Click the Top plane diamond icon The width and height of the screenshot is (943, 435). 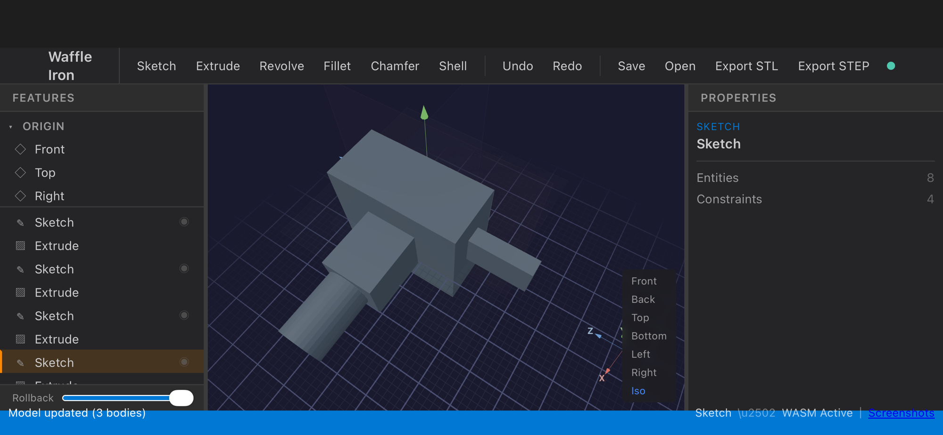click(x=20, y=173)
